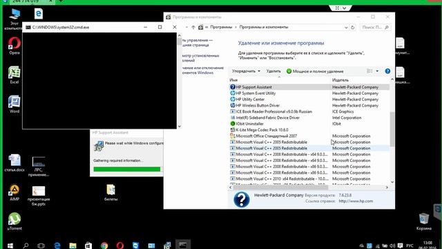Sort list by the Имя column header
This screenshot has height=249, width=442.
point(233,80)
